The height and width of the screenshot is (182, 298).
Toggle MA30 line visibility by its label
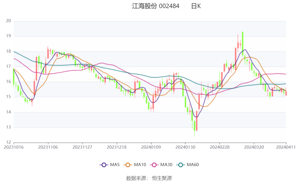(166, 165)
